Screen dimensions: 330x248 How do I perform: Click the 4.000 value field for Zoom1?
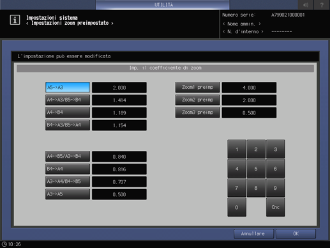pos(249,88)
